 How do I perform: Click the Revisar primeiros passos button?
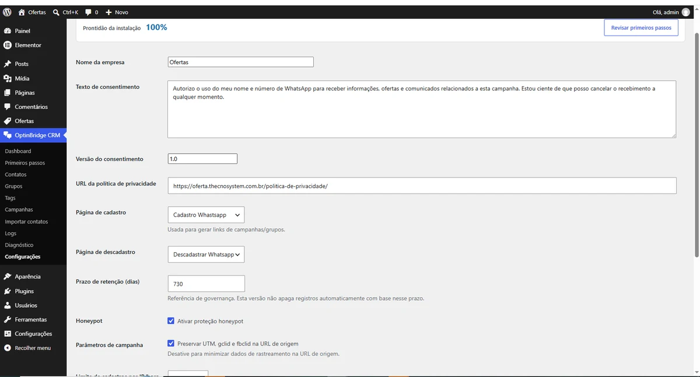pos(641,27)
